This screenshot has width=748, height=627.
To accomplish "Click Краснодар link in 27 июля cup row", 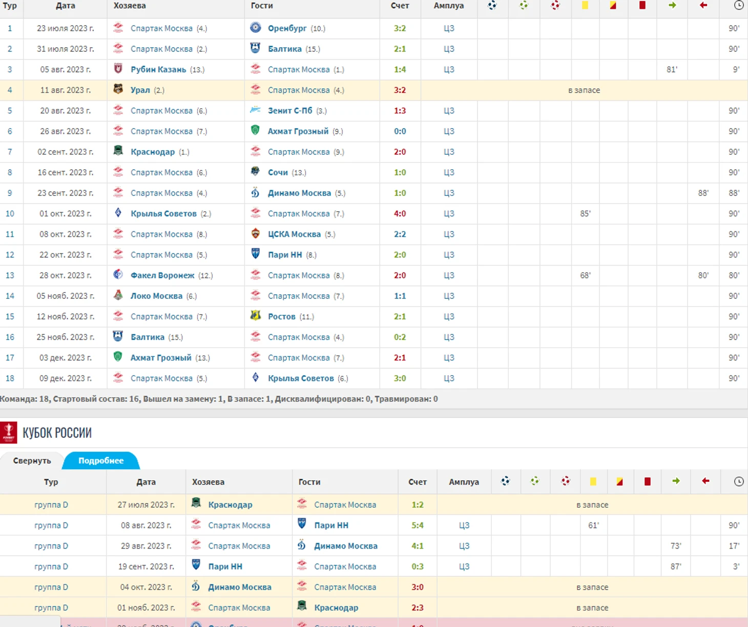I will pyautogui.click(x=230, y=504).
